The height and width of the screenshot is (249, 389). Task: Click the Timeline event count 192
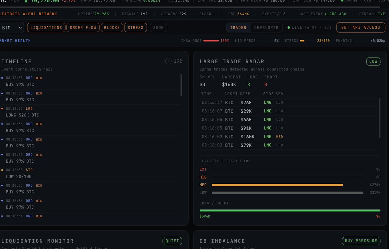(178, 61)
